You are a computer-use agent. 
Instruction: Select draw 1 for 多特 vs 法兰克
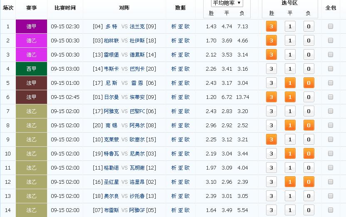pos(290,27)
